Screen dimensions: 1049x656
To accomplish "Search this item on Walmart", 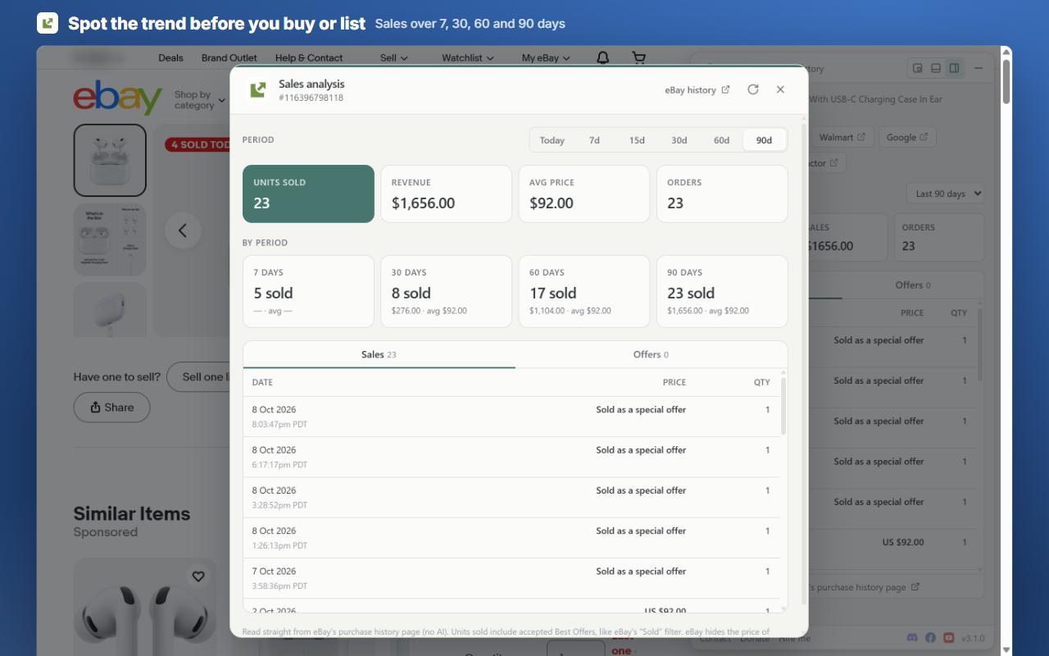I will pyautogui.click(x=842, y=137).
